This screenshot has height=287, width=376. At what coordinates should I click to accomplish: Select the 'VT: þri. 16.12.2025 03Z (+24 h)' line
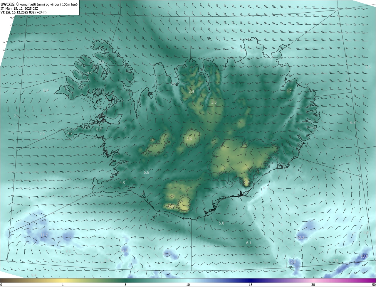click(23, 12)
